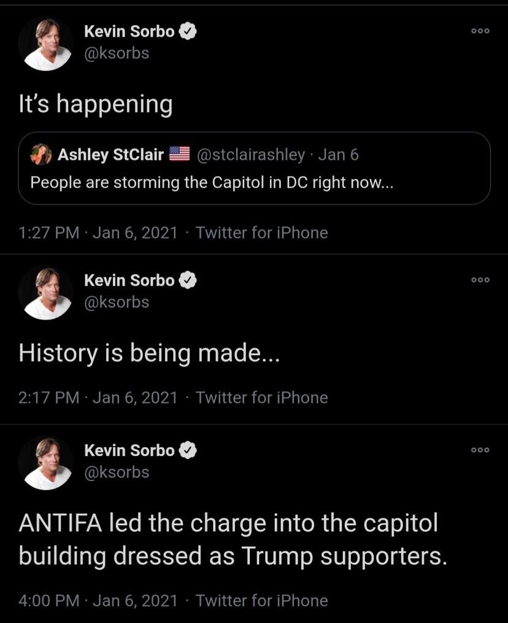The width and height of the screenshot is (508, 623).
Task: Click "Twitter for iPhone" under the ANTIFA tweet
Action: (x=262, y=601)
